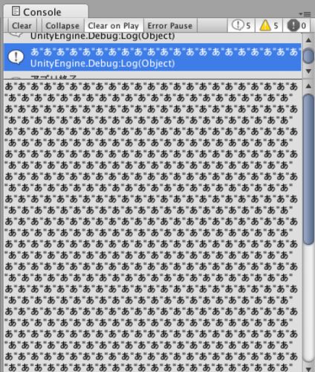Image resolution: width=315 pixels, height=372 pixels.
Task: Click the info icon of selected log
Action: [16, 57]
